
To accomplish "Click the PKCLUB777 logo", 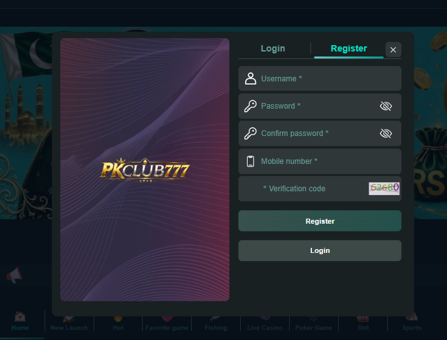I will tap(145, 170).
